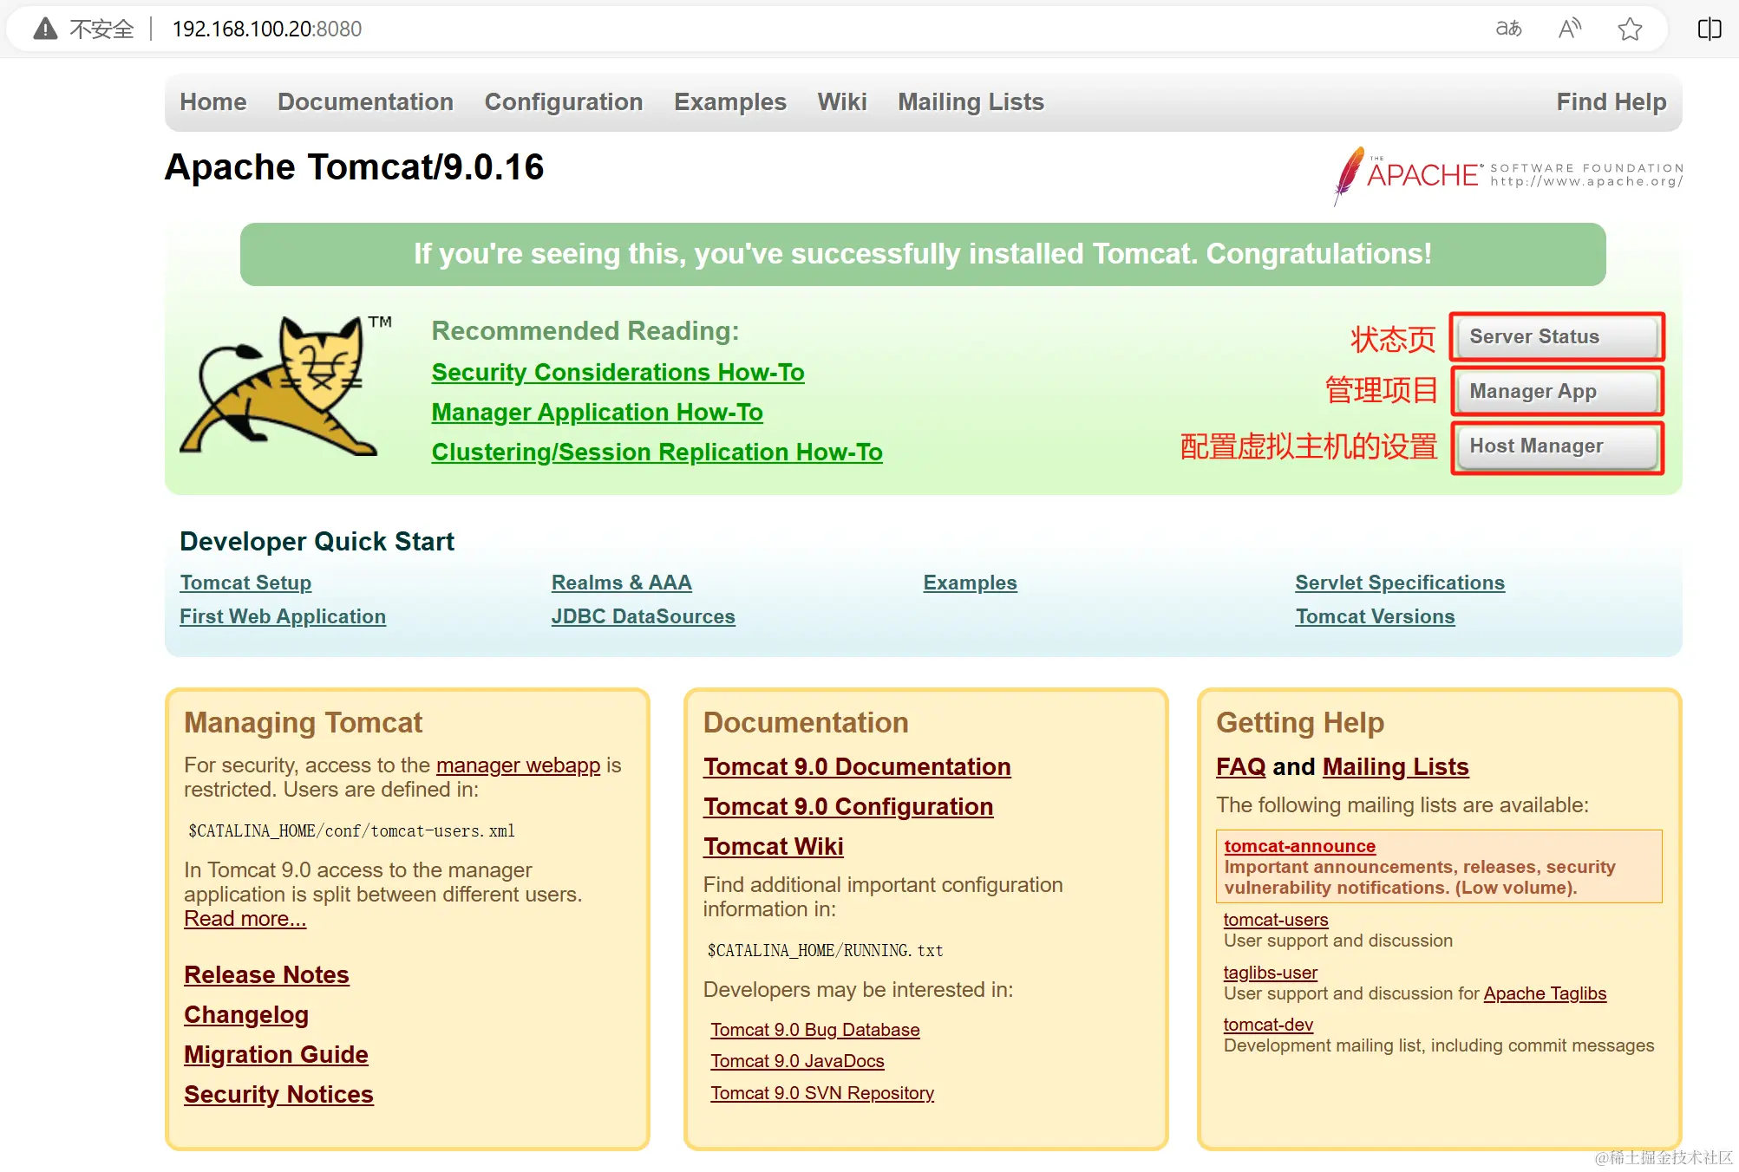1739x1172 pixels.
Task: Open Tomcat 9.0 Documentation link
Action: [x=857, y=767]
